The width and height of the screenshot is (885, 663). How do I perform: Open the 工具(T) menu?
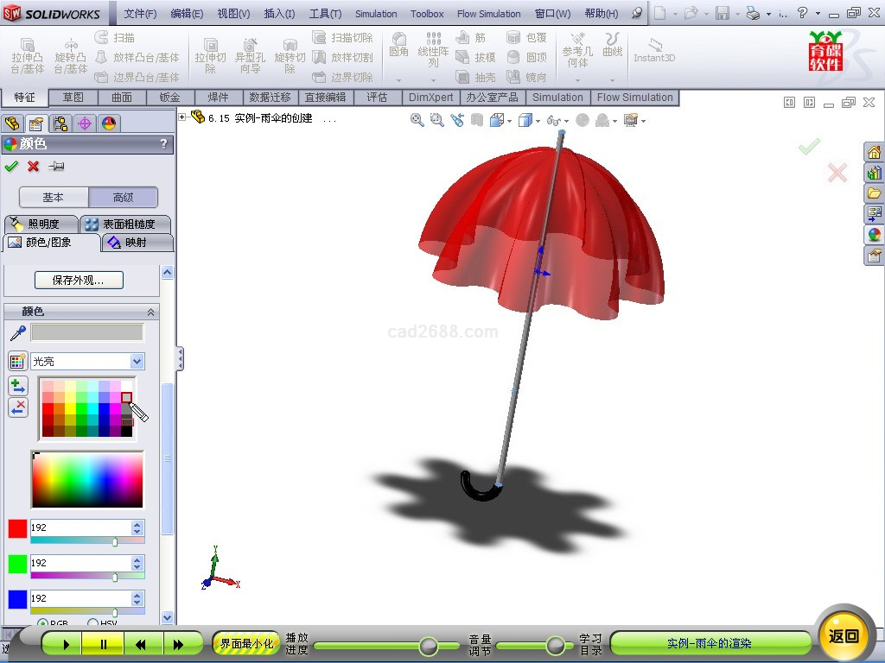[325, 14]
